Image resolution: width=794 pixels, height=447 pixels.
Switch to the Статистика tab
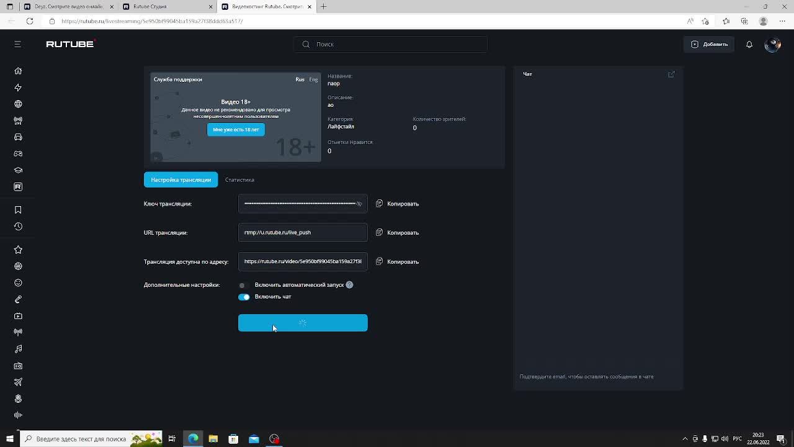click(239, 180)
